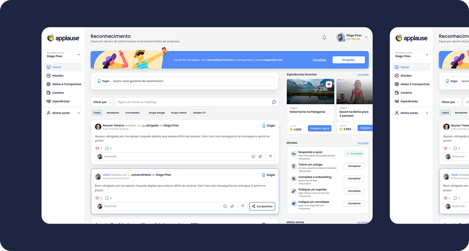This screenshot has width=469, height=251.
Task: Click 'ver todas' next to Missões
Action: [363, 143]
